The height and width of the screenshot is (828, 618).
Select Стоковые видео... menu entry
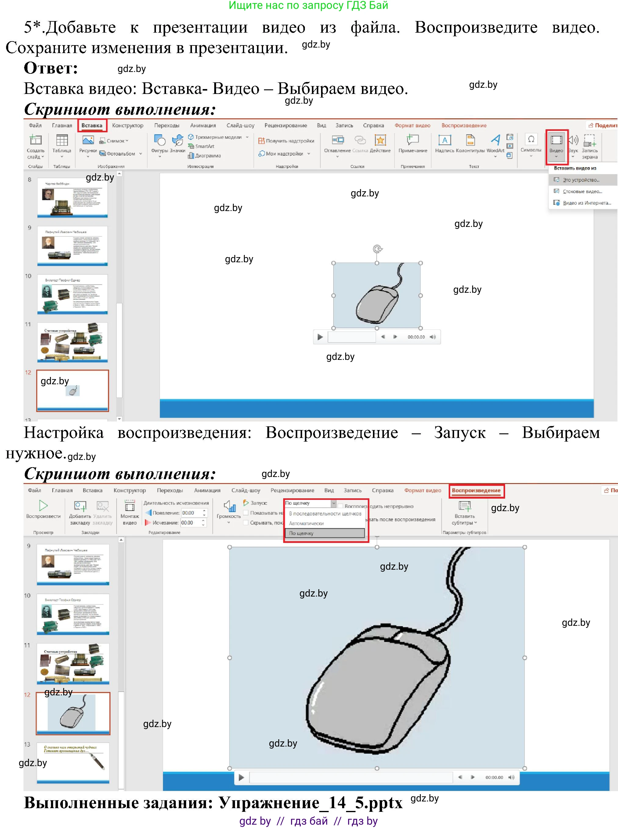pyautogui.click(x=582, y=192)
